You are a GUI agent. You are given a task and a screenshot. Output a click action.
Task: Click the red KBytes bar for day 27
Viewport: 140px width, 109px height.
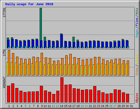115,96
